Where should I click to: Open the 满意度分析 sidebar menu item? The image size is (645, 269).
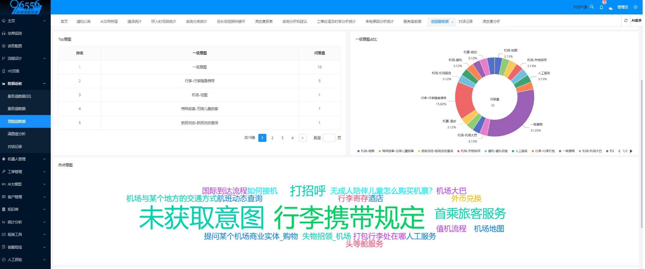[x=17, y=134]
